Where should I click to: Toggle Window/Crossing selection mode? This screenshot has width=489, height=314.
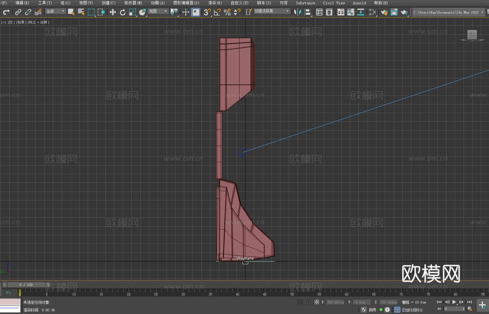[x=101, y=12]
